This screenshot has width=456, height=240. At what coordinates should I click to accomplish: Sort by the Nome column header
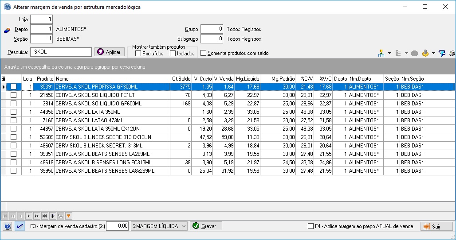(112, 79)
